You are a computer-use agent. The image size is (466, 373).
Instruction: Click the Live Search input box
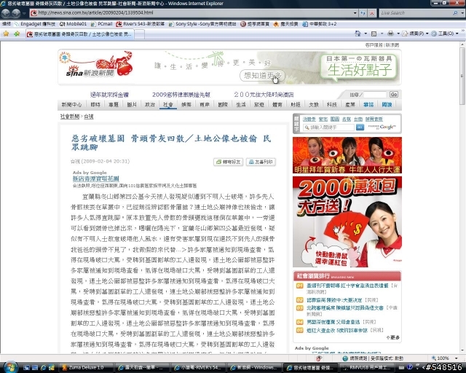coord(415,13)
